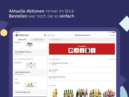Focus the Artikelsuche search field
This screenshot has width=129, height=97.
coord(82,40)
